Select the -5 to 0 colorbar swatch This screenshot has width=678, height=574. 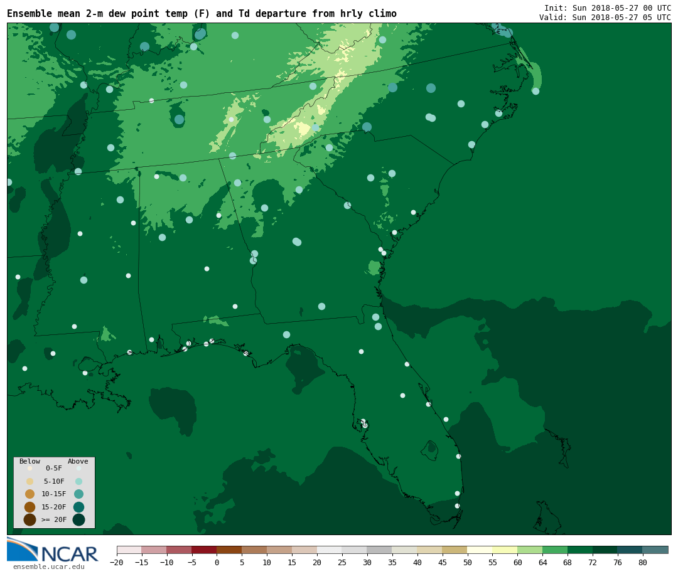point(205,550)
